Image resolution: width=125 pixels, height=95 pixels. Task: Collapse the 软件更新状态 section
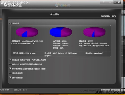(x=10, y=69)
